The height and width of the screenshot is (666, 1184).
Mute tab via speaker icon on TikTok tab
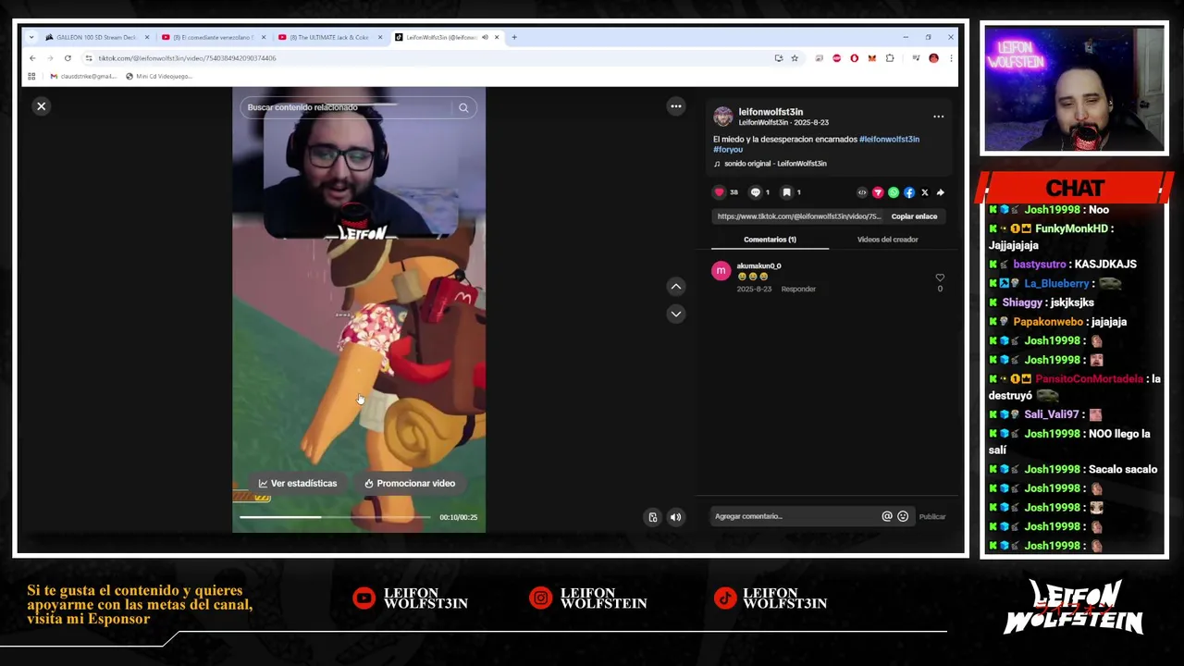coord(485,37)
